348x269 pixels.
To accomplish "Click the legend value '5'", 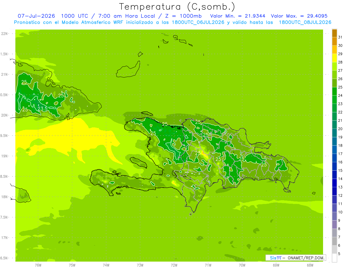I will coord(339,254).
